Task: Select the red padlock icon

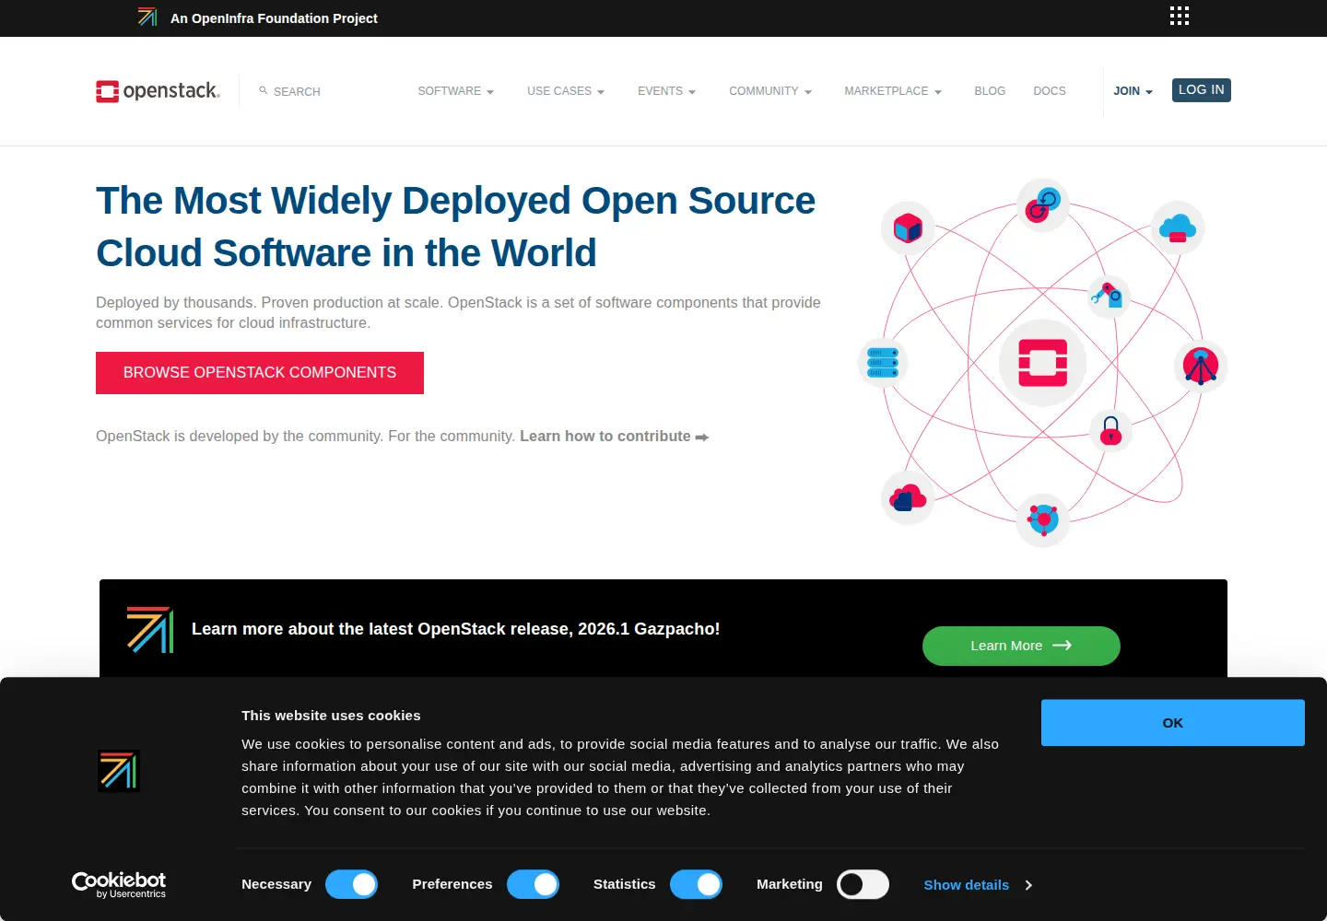Action: 1110,430
